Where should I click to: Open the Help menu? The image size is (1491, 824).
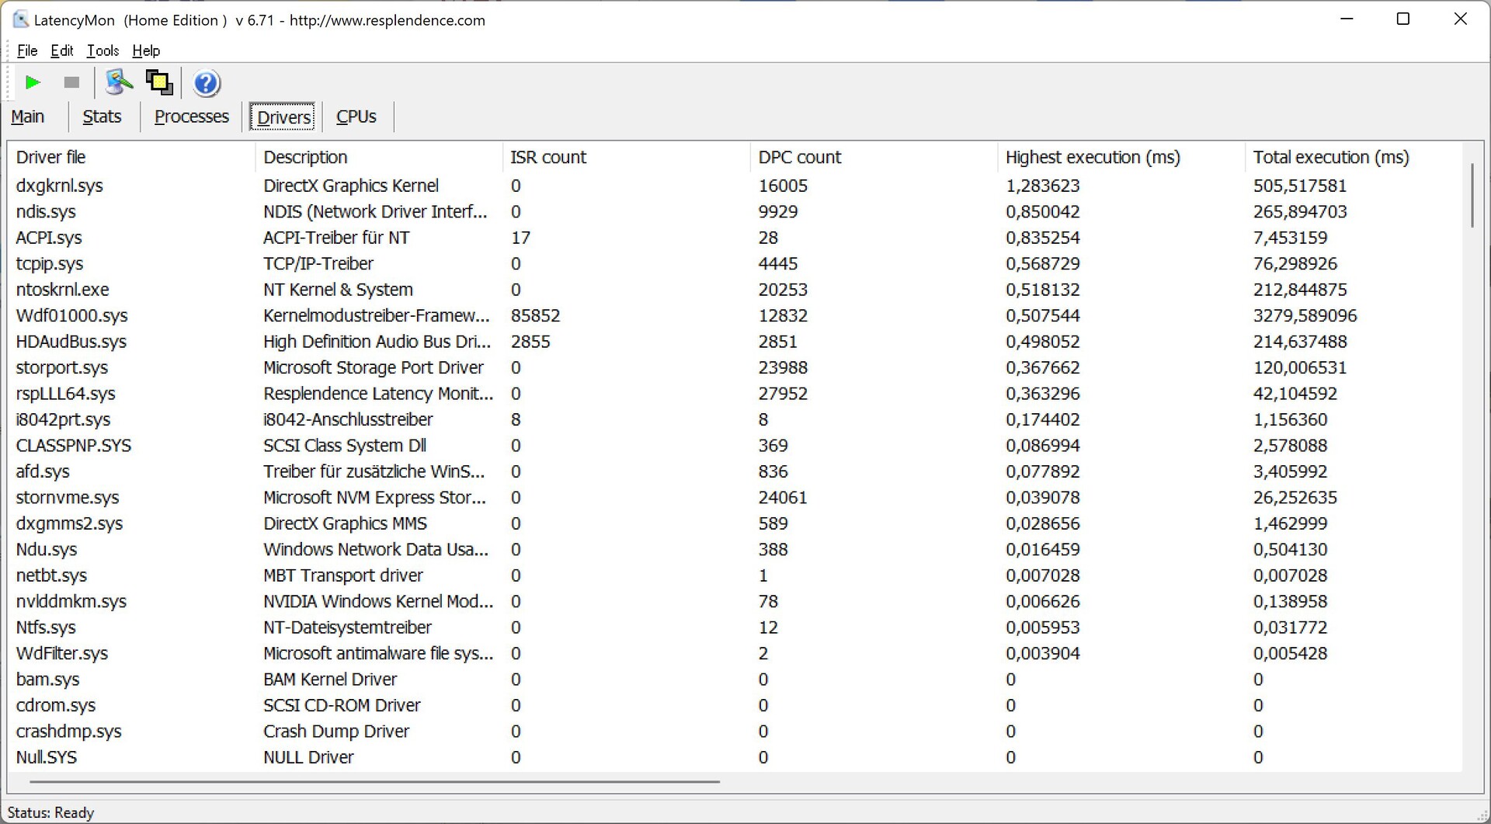(146, 50)
